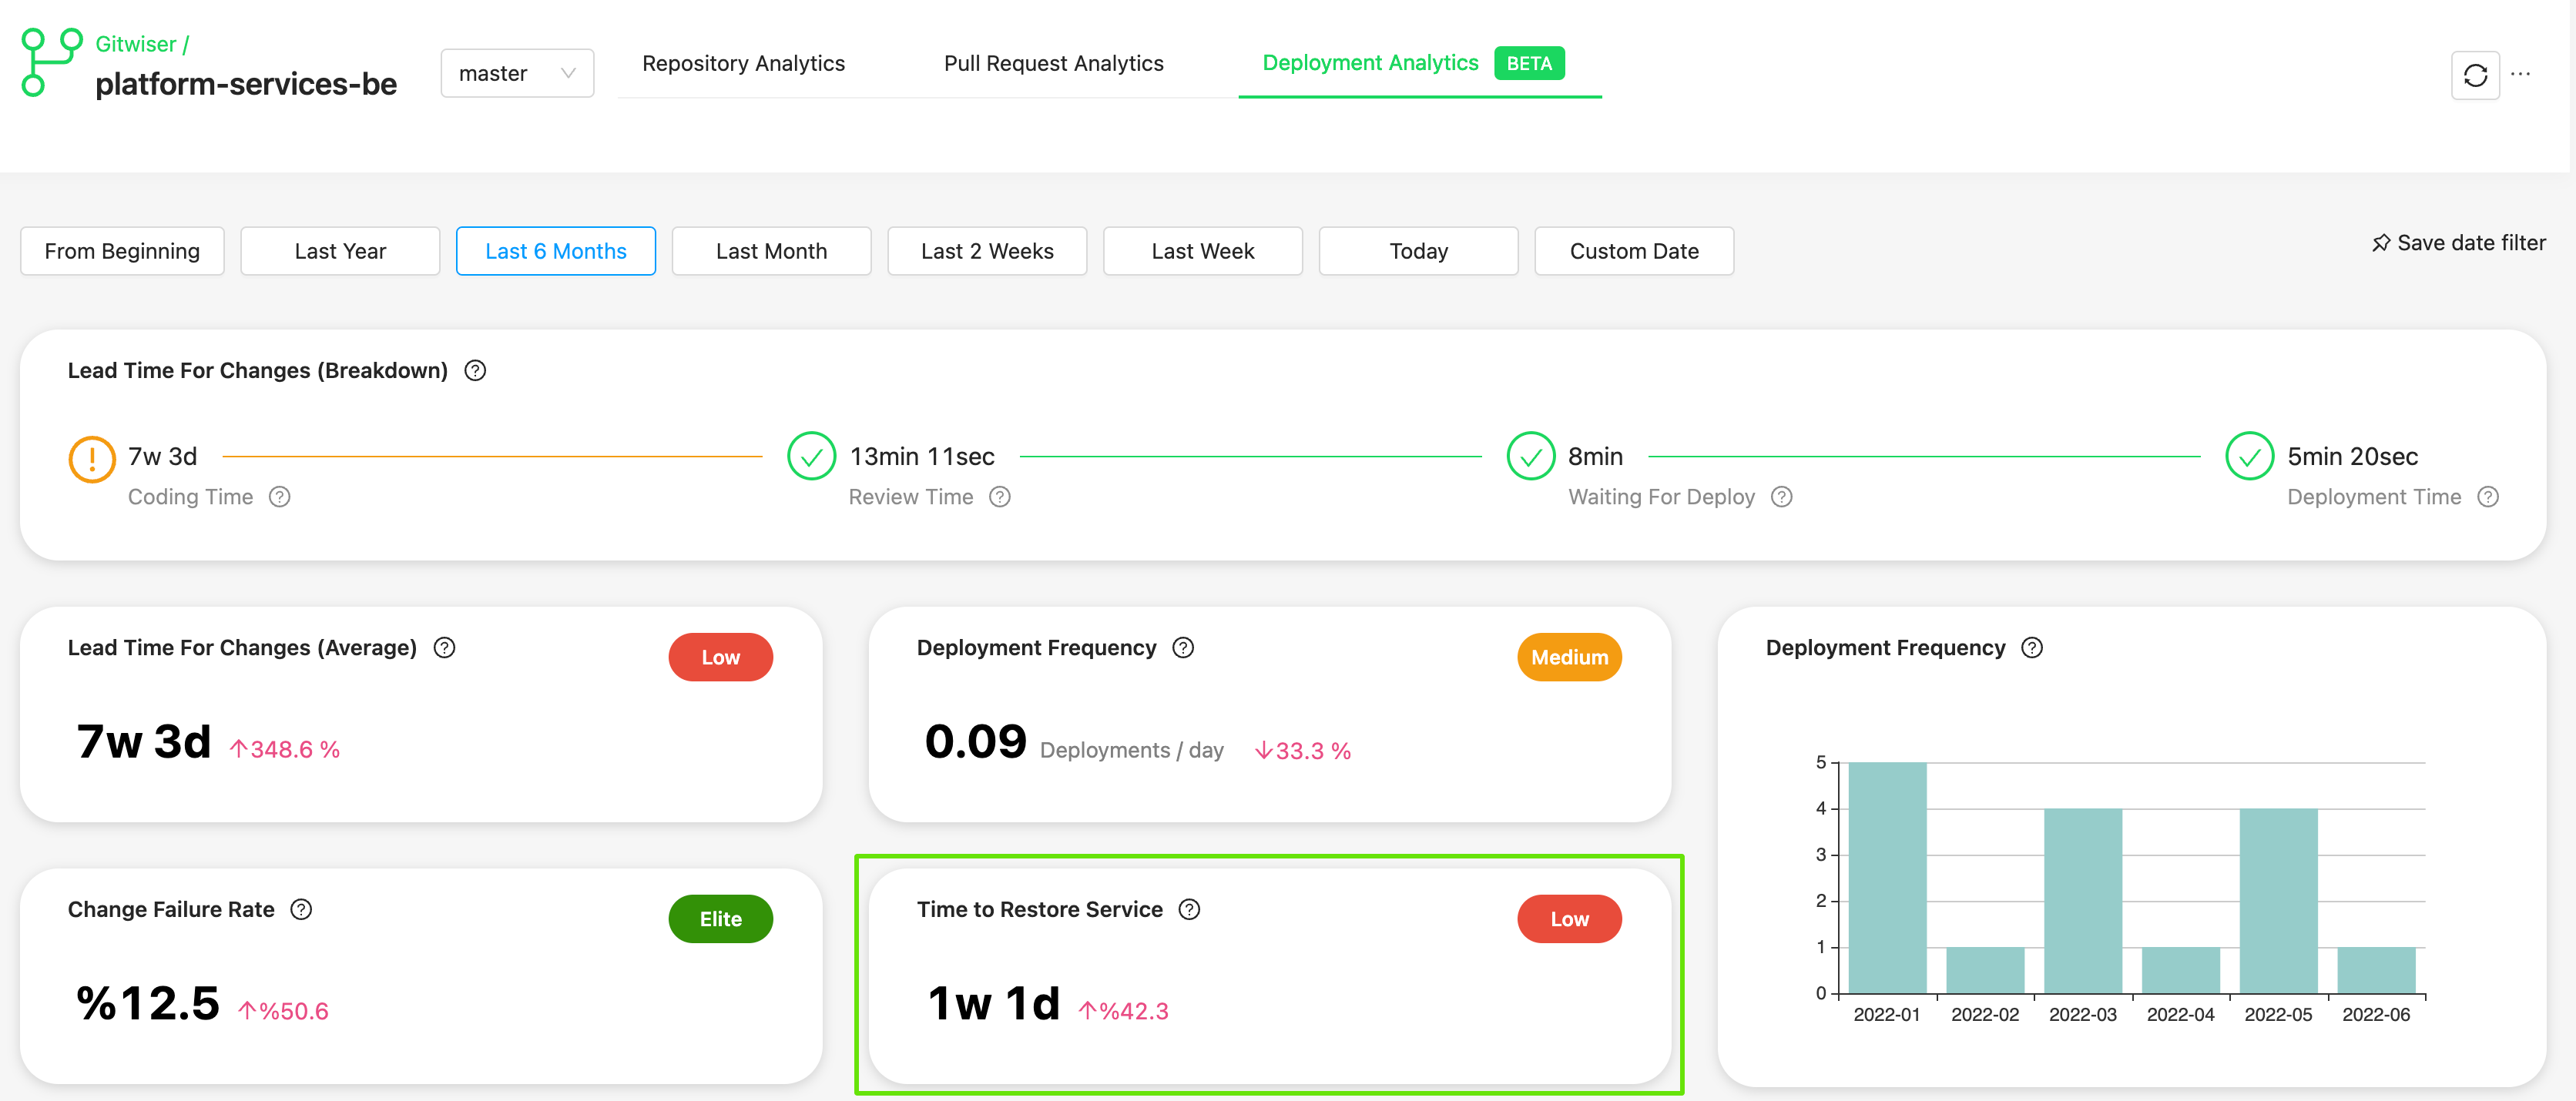
Task: Click the Waiting For Deploy help icon
Action: [x=1781, y=497]
